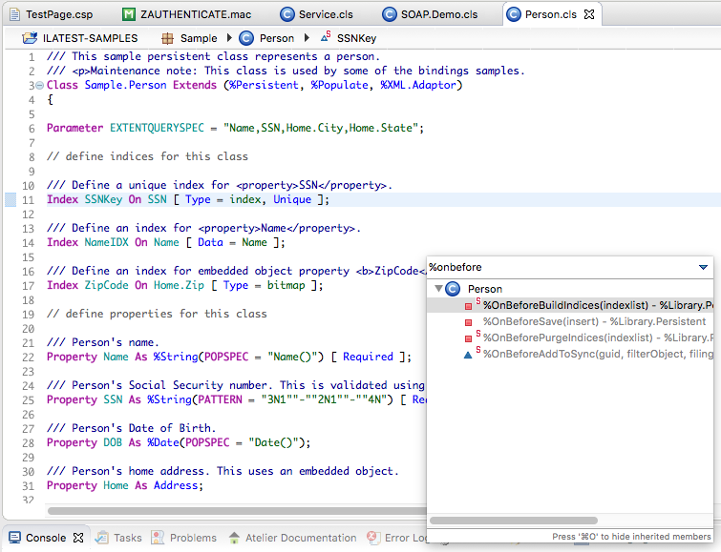
Task: Click the Sample package breadcrumb
Action: click(199, 38)
